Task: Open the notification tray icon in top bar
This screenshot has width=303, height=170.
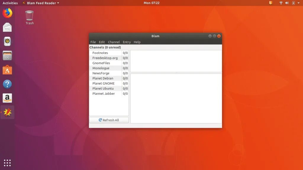Action: [271, 3]
